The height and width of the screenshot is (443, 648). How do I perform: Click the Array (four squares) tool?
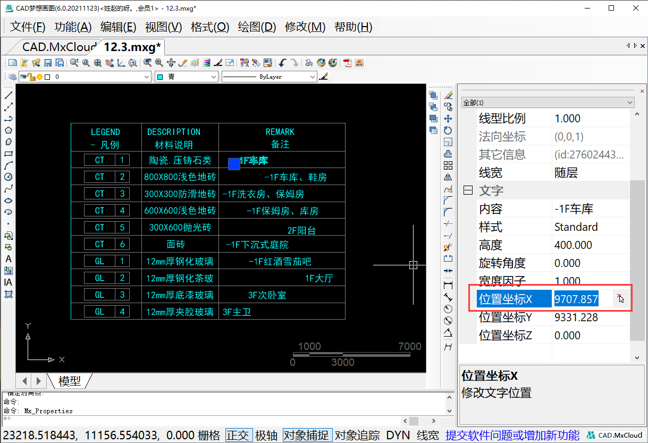point(448,165)
